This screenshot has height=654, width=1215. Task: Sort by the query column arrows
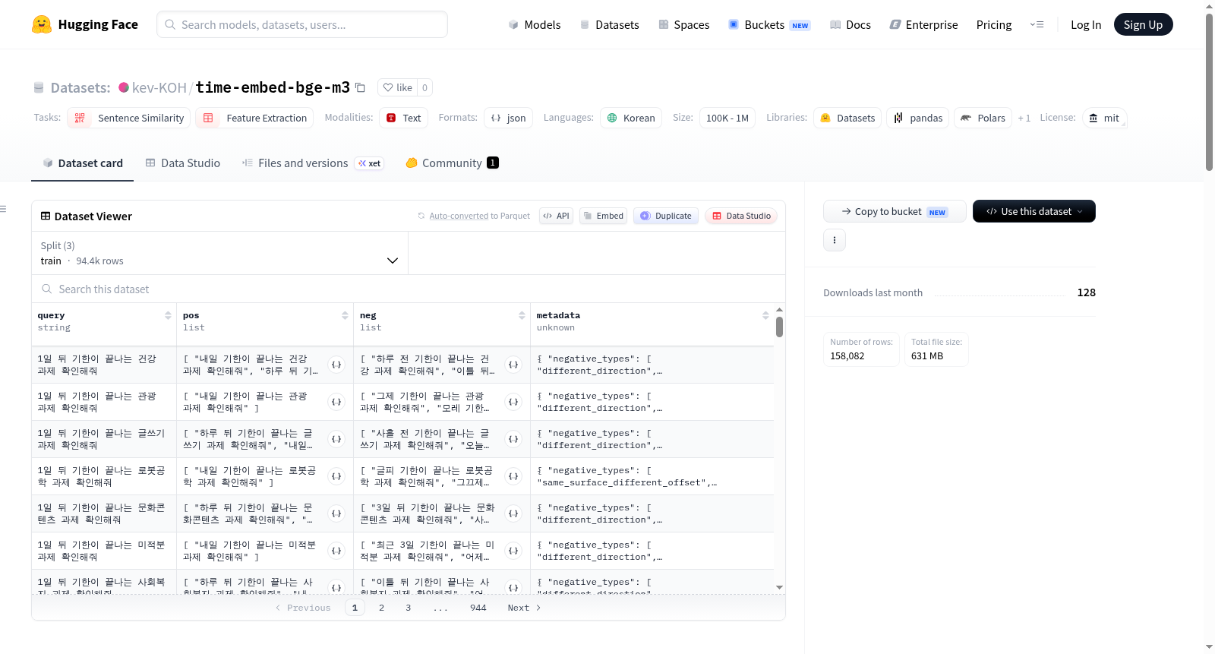tap(168, 315)
